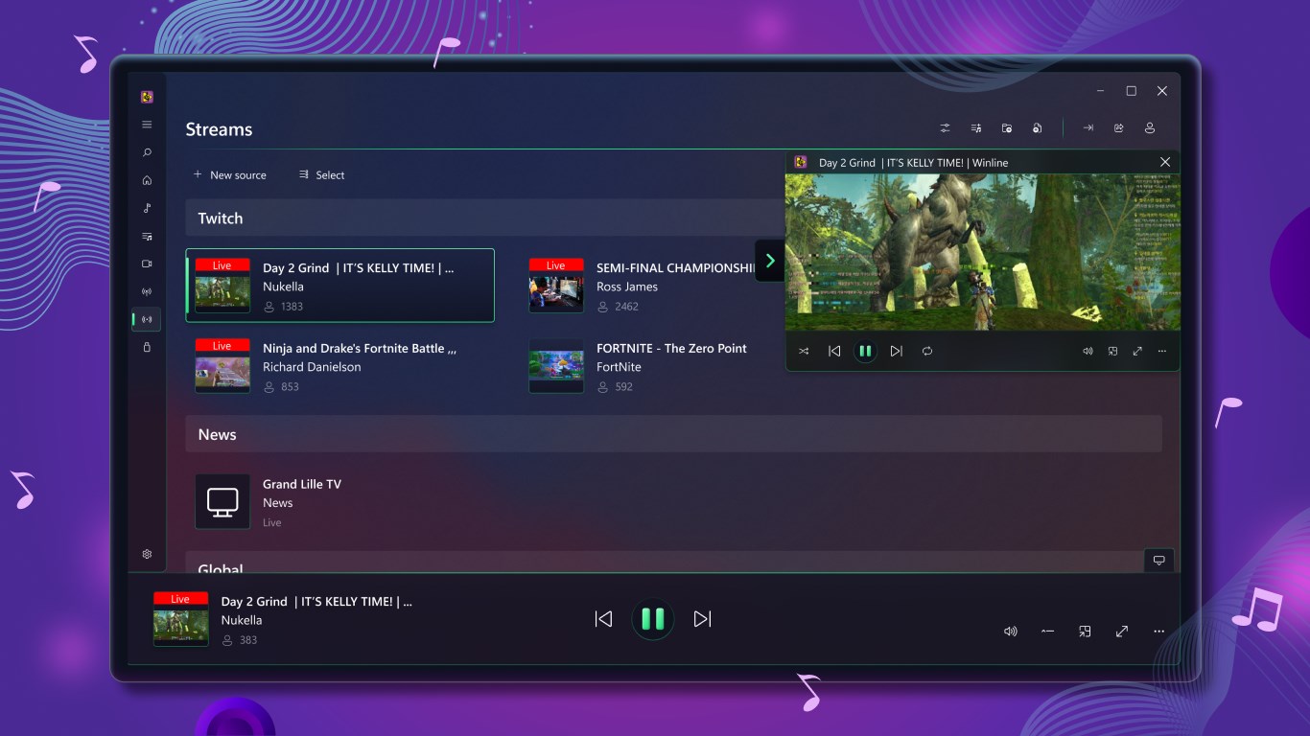Click the FortNite stream thumbnail
The image size is (1310, 736).
556,366
